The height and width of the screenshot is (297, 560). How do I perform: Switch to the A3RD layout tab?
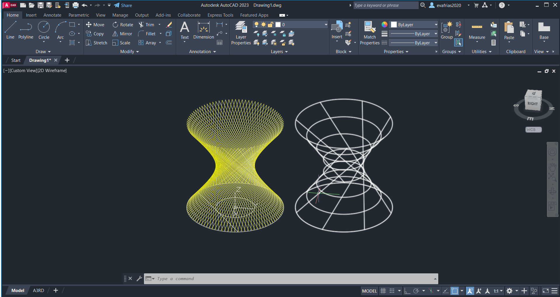point(39,291)
